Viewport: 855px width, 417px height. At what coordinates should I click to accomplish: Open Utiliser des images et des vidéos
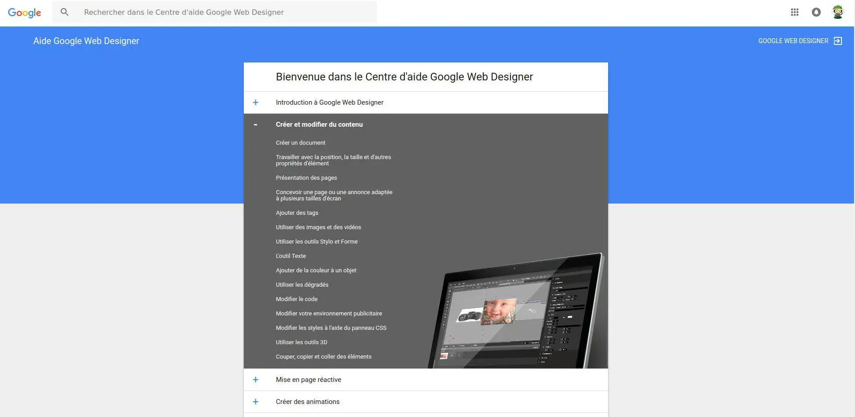click(x=318, y=227)
